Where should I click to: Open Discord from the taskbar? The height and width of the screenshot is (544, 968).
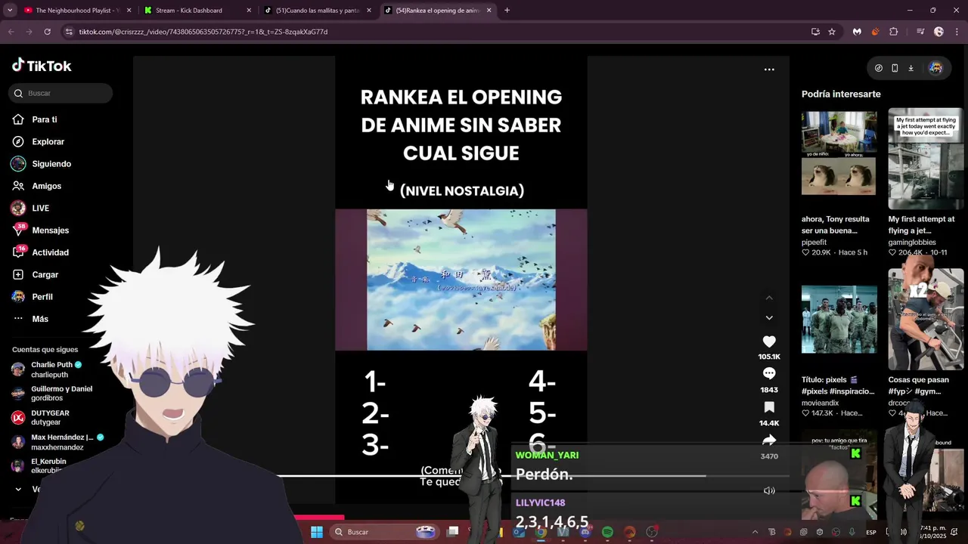585,532
